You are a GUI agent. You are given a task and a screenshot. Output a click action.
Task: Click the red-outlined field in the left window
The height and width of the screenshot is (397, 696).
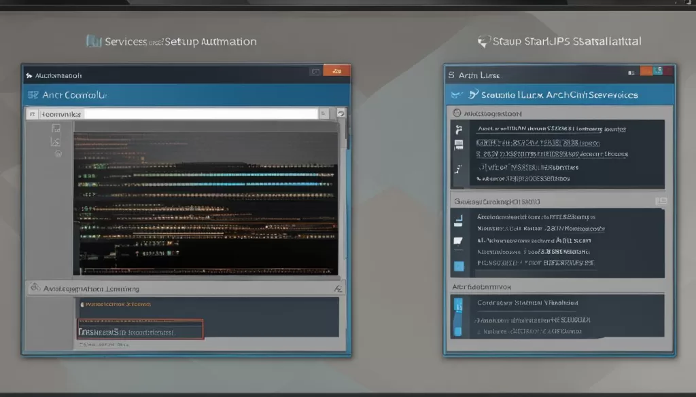140,329
